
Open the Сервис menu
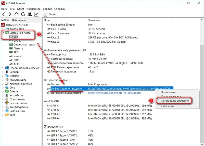click(47, 9)
